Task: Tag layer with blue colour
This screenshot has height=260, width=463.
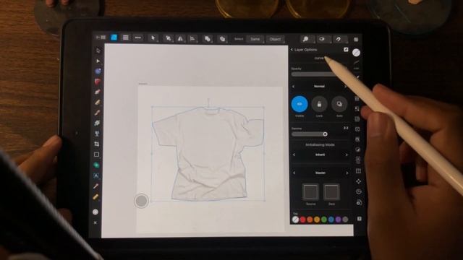Action: coord(331,220)
